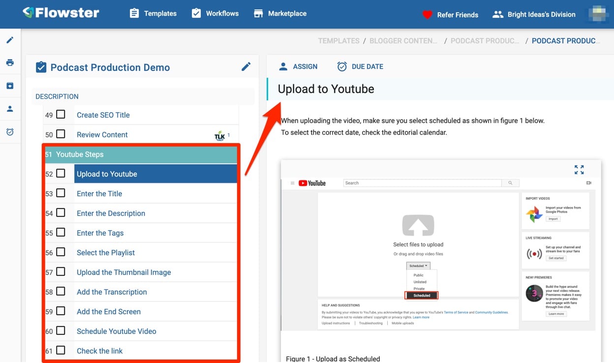Open the Select the Playlist step
The image size is (614, 363).
coord(106,253)
